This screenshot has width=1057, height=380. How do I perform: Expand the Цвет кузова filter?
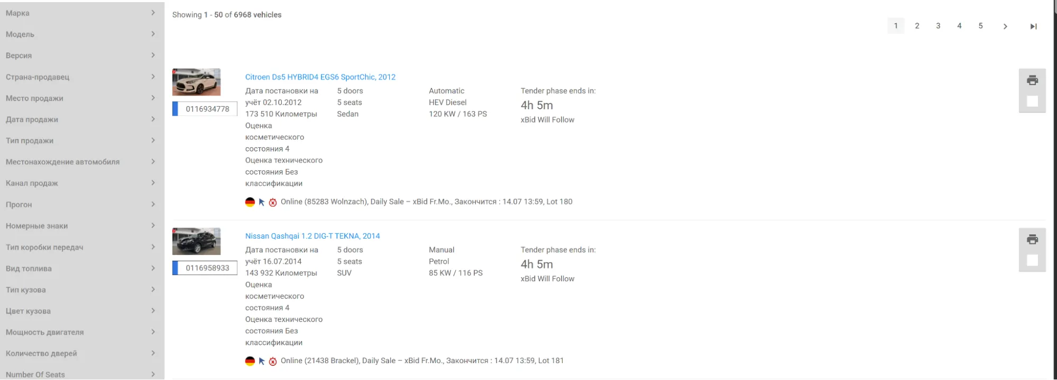81,311
